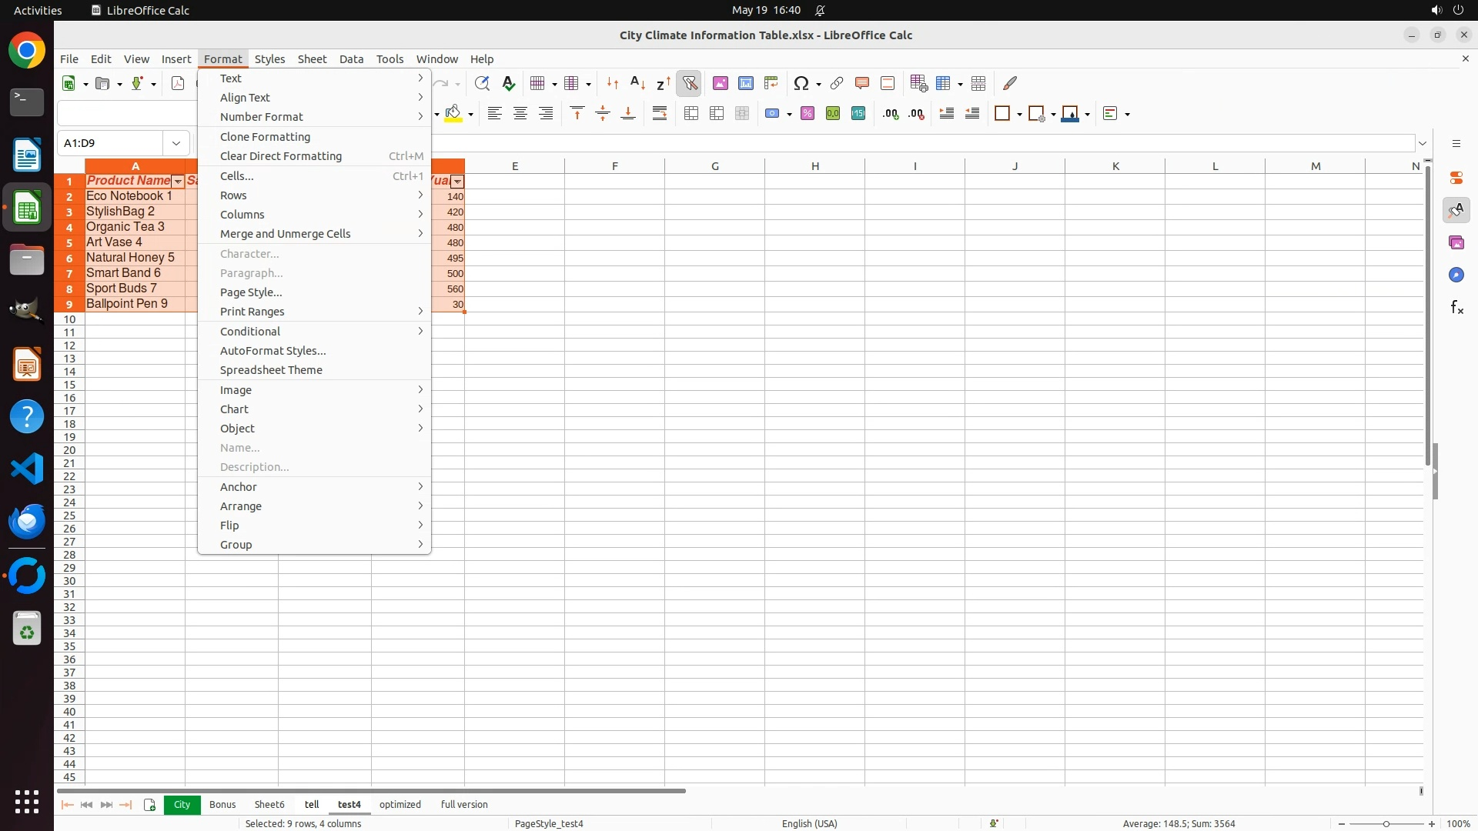Expand the Name Box dropdown
This screenshot has width=1478, height=831.
pyautogui.click(x=176, y=143)
